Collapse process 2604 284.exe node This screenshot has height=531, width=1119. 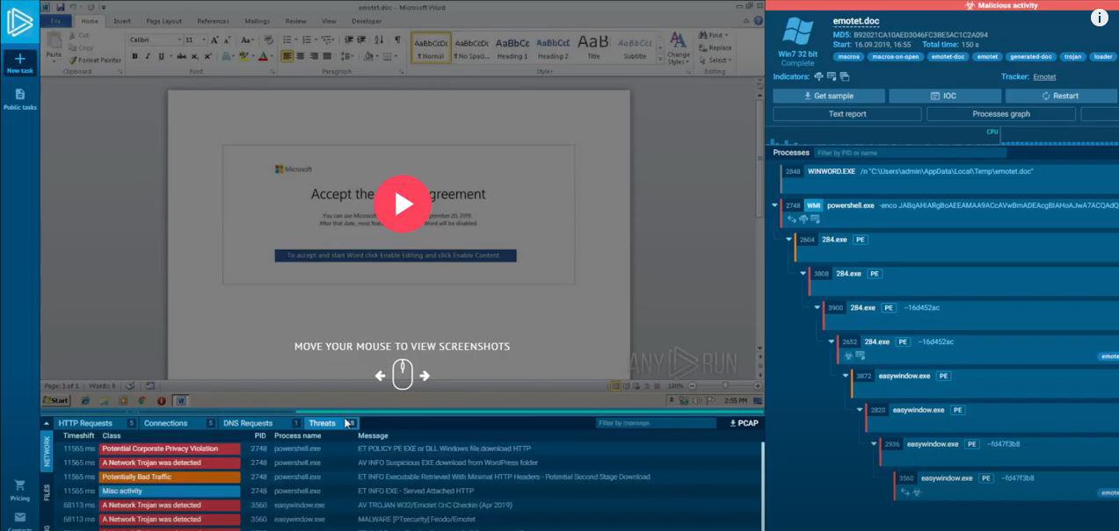point(788,240)
